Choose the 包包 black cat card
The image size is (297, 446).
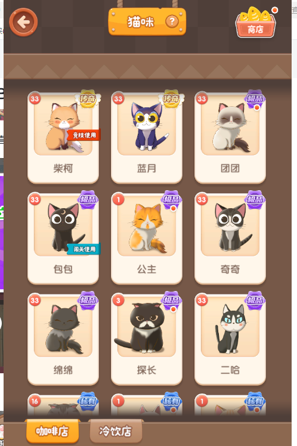(63, 239)
